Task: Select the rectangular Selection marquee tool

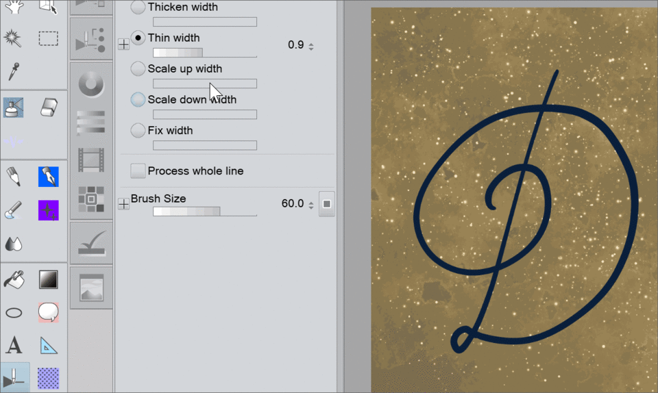Action: 48,38
